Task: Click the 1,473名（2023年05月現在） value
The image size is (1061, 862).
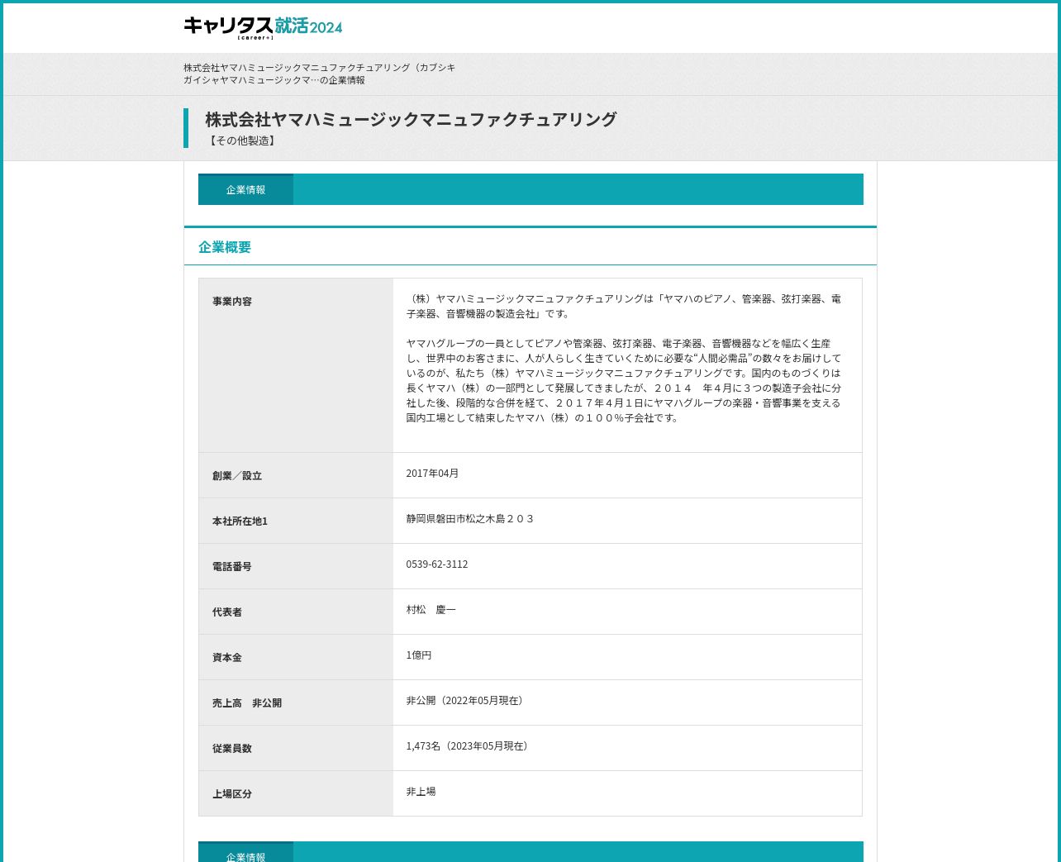Action: point(469,746)
